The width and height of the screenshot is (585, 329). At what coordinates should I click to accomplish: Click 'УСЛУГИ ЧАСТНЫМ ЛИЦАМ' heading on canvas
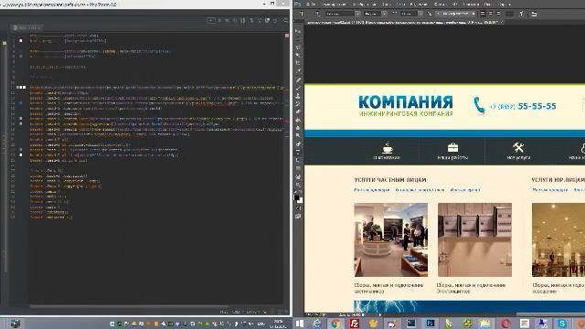coord(390,180)
